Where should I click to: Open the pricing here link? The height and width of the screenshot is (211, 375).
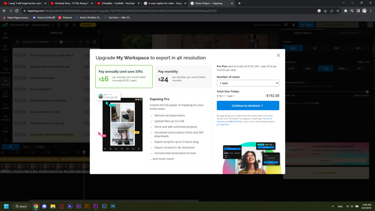(223, 125)
